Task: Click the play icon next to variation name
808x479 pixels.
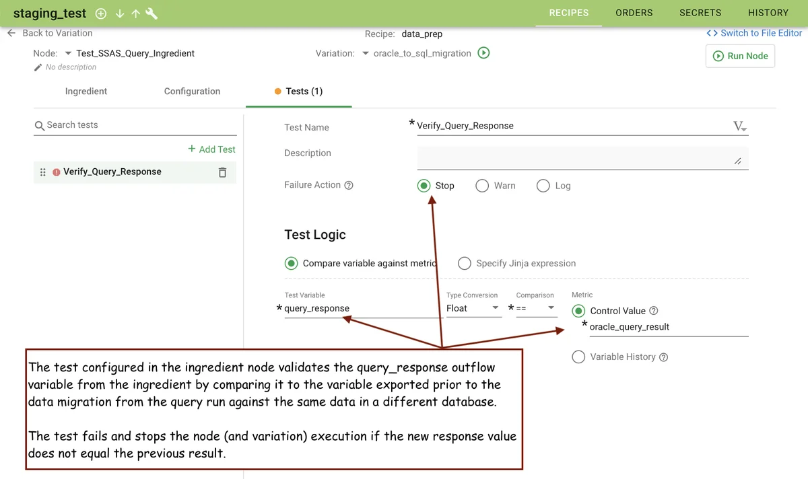Action: coord(483,53)
